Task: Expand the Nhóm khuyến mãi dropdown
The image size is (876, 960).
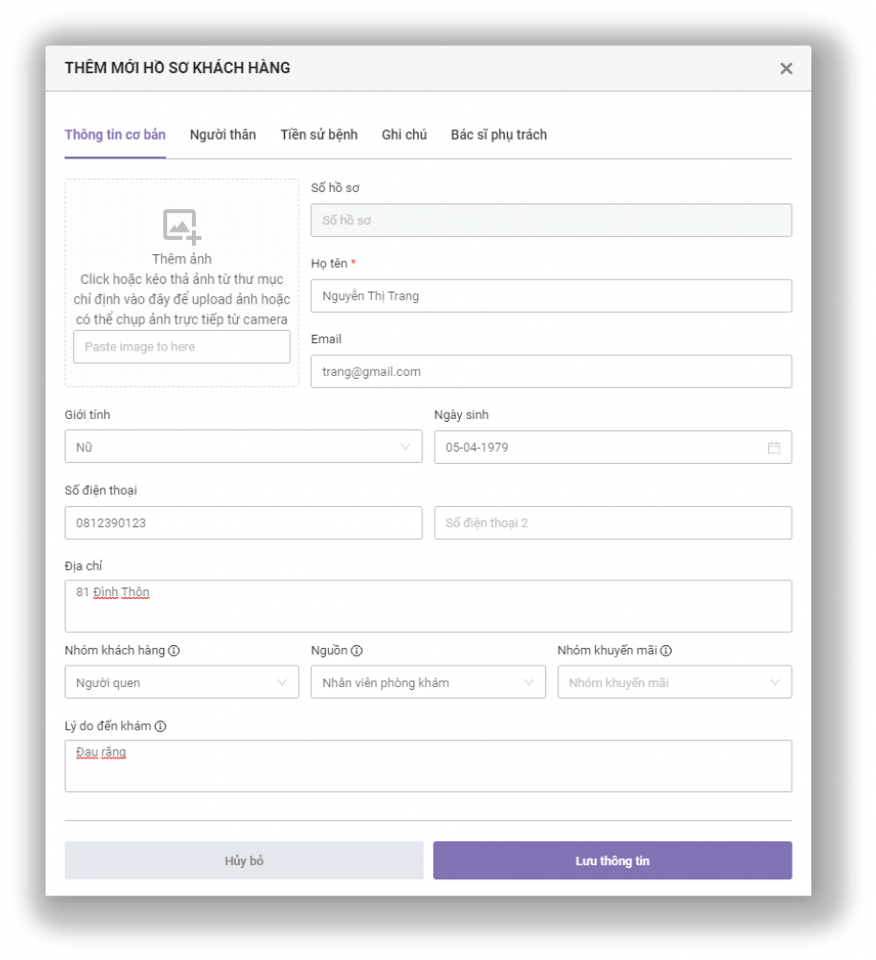Action: click(x=675, y=682)
